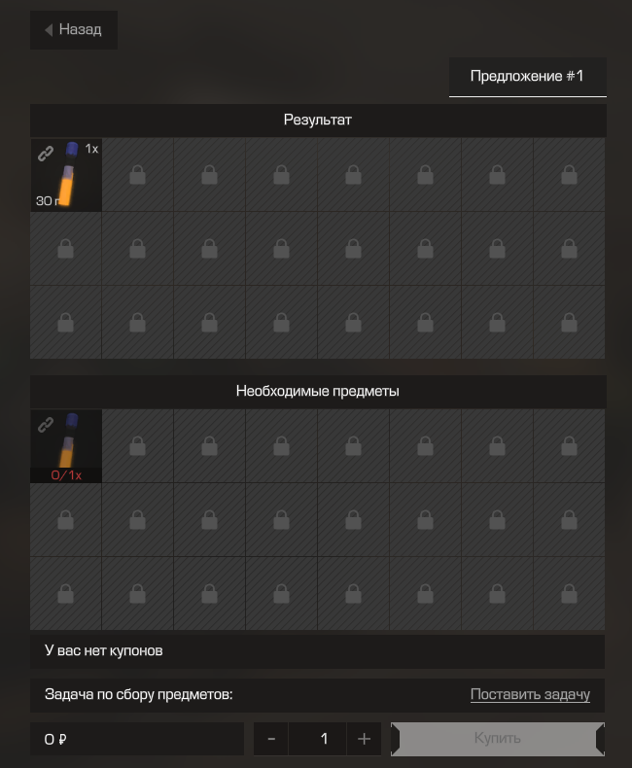Select the Предложение #1 tab

pyautogui.click(x=528, y=77)
